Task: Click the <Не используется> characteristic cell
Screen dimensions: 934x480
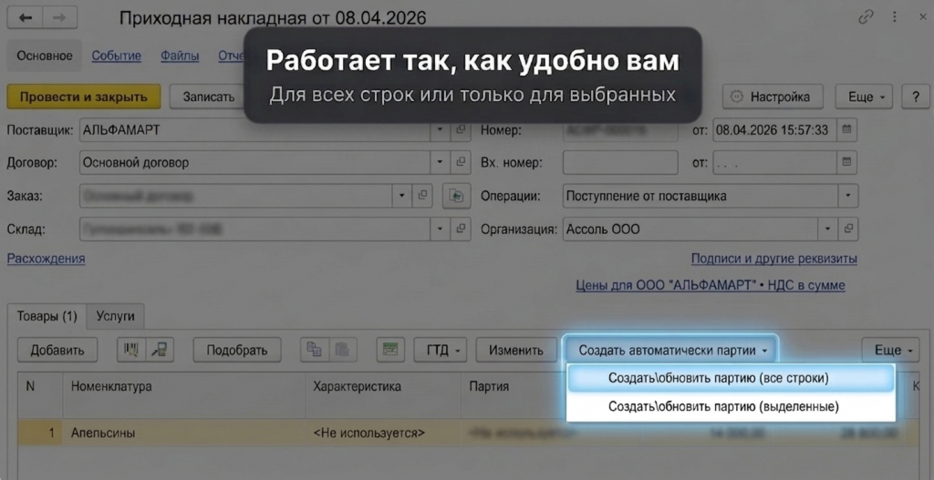Action: pyautogui.click(x=383, y=433)
